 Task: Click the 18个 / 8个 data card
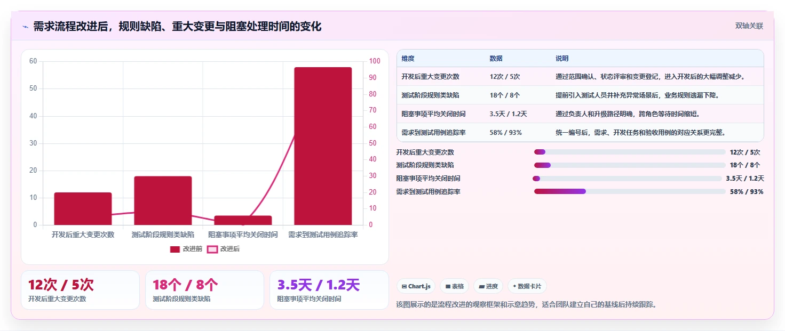204,290
